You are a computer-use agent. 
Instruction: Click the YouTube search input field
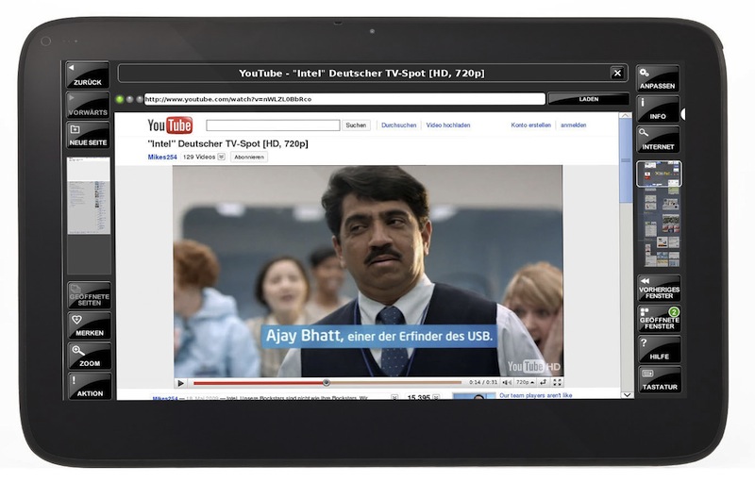(273, 125)
